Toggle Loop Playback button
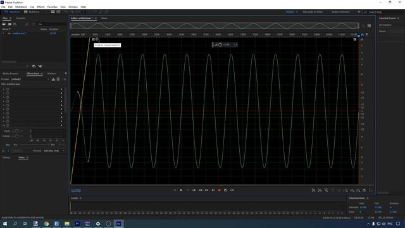 click(x=225, y=190)
